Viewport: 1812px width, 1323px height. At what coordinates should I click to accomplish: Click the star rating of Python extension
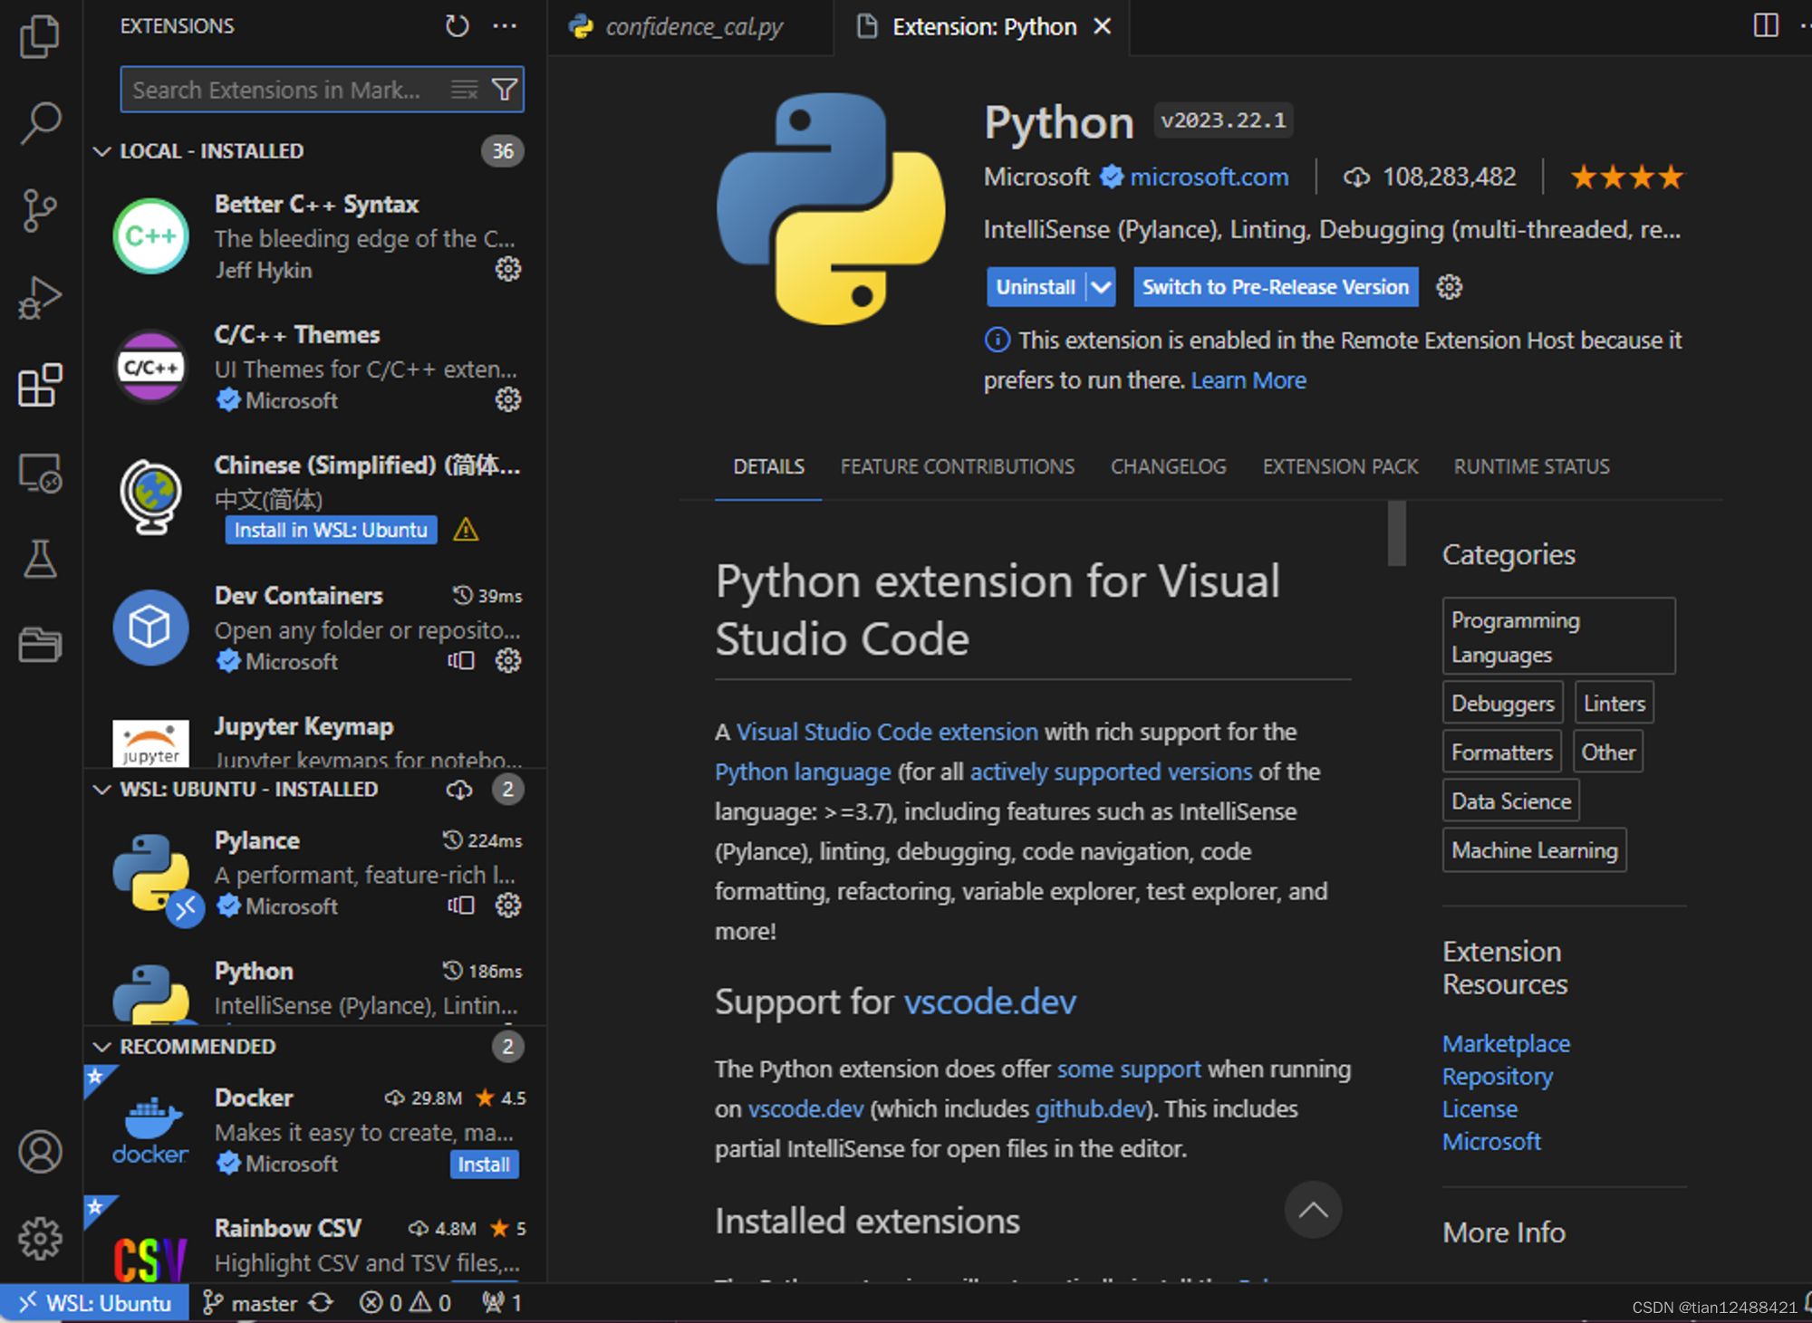point(1626,177)
